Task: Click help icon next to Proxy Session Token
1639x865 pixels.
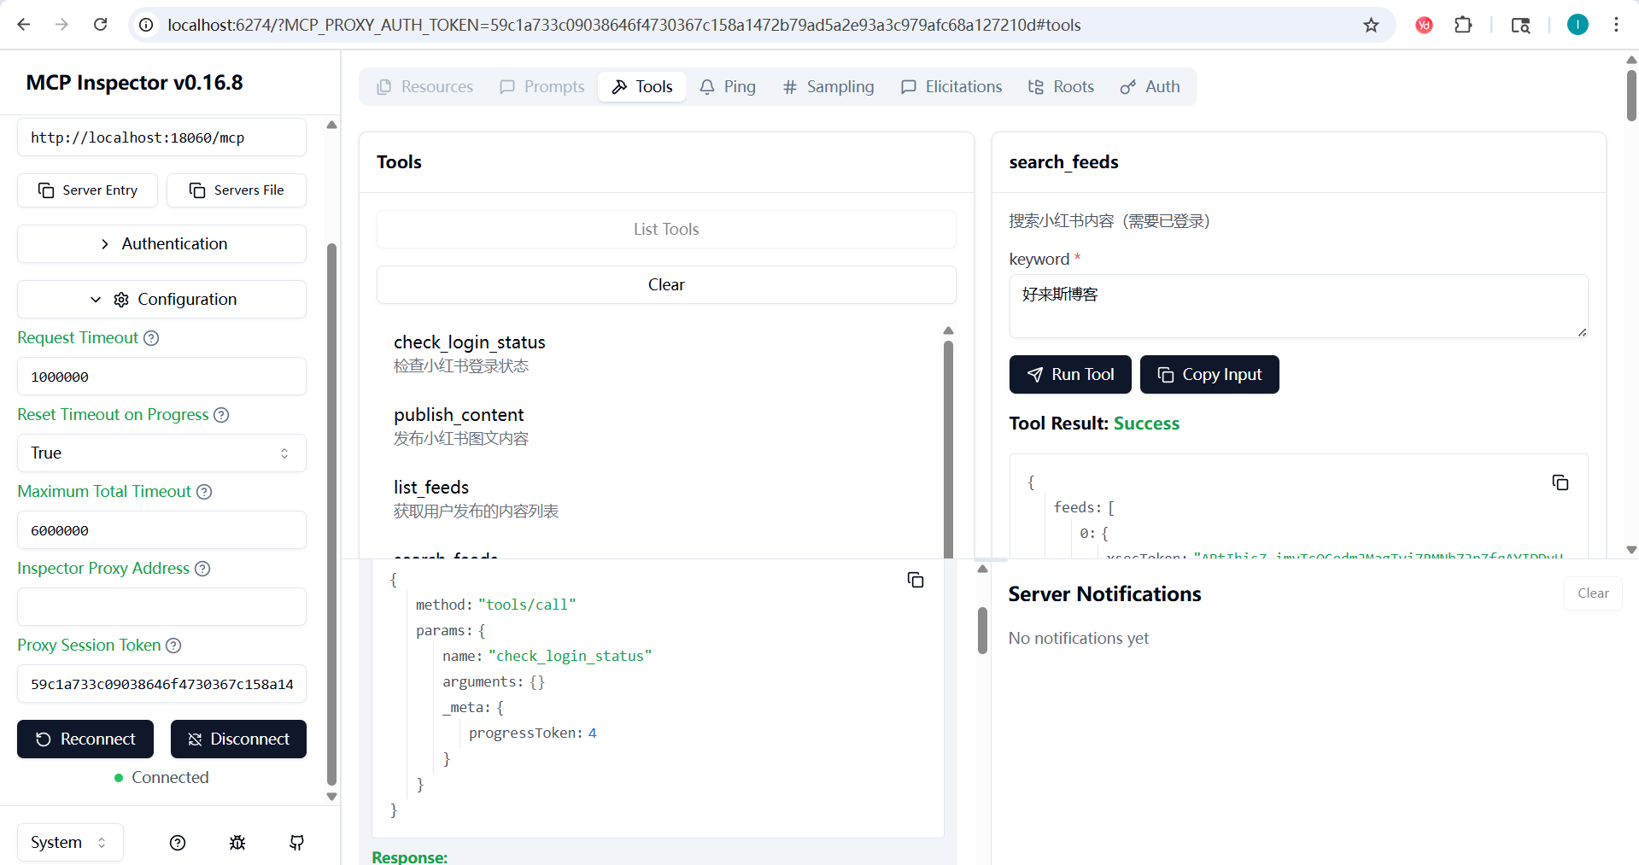Action: (x=173, y=646)
